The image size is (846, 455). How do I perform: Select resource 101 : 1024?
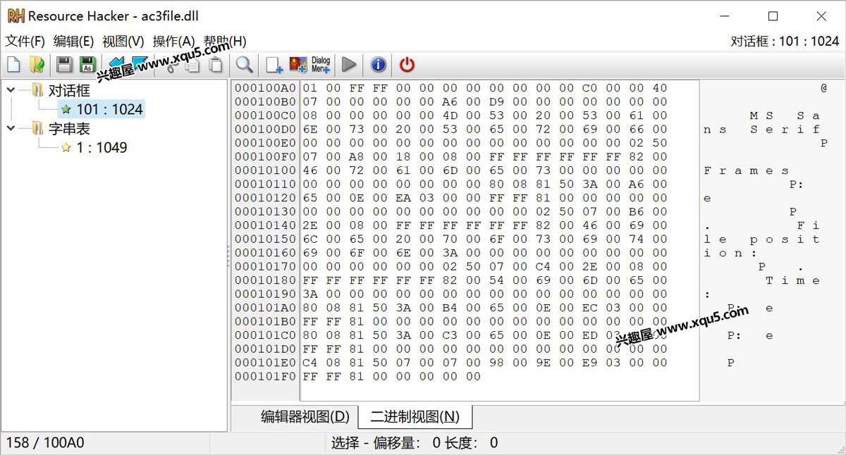(109, 109)
